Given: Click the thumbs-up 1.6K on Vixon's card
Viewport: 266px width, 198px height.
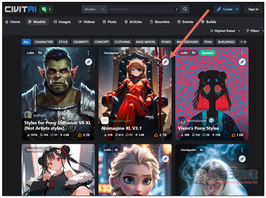Looking at the screenshot, I should click(238, 135).
